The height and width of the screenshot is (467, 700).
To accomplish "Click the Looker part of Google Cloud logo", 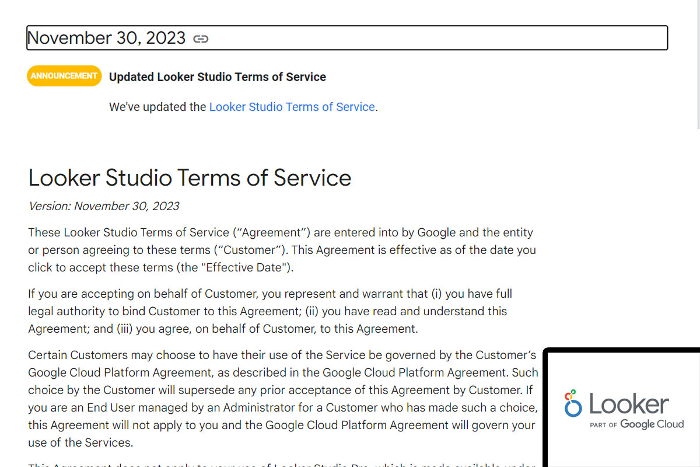I will tap(624, 410).
